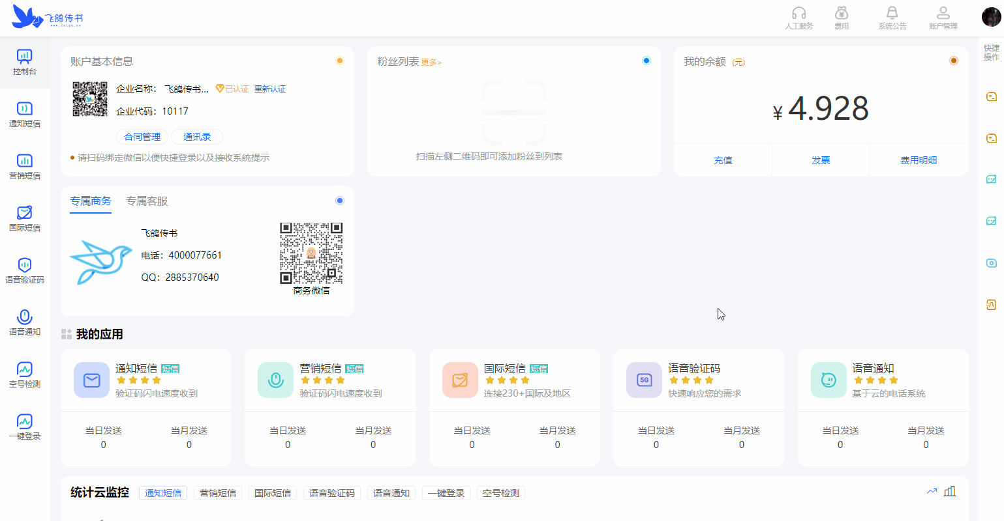Click the 费用 money bag icon
Image resolution: width=1004 pixels, height=521 pixels.
(x=842, y=13)
